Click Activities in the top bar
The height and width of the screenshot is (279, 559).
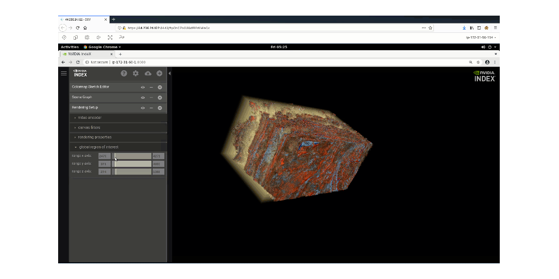(70, 47)
